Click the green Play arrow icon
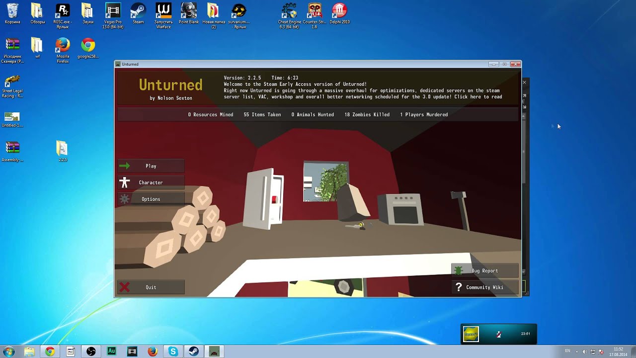636x358 pixels. pyautogui.click(x=124, y=166)
